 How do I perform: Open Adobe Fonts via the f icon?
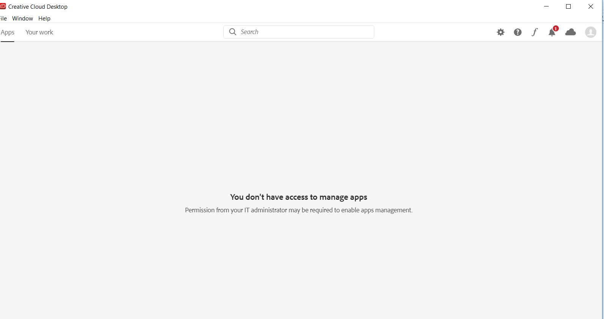[535, 32]
